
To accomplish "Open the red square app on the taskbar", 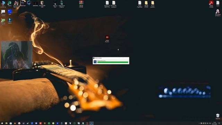I will click(40, 123).
